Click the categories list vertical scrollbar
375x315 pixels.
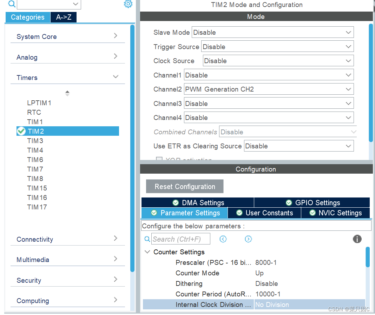pos(132,148)
